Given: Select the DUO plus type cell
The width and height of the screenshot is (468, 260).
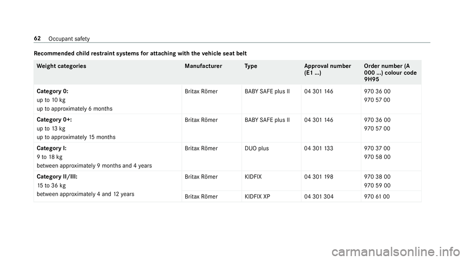Looking at the screenshot, I should click(257, 148).
